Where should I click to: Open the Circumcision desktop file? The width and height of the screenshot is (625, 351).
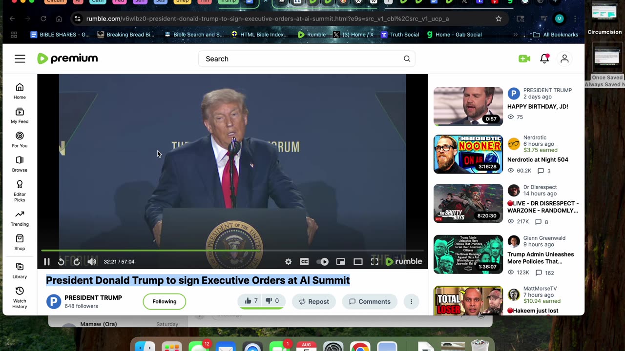click(x=604, y=19)
